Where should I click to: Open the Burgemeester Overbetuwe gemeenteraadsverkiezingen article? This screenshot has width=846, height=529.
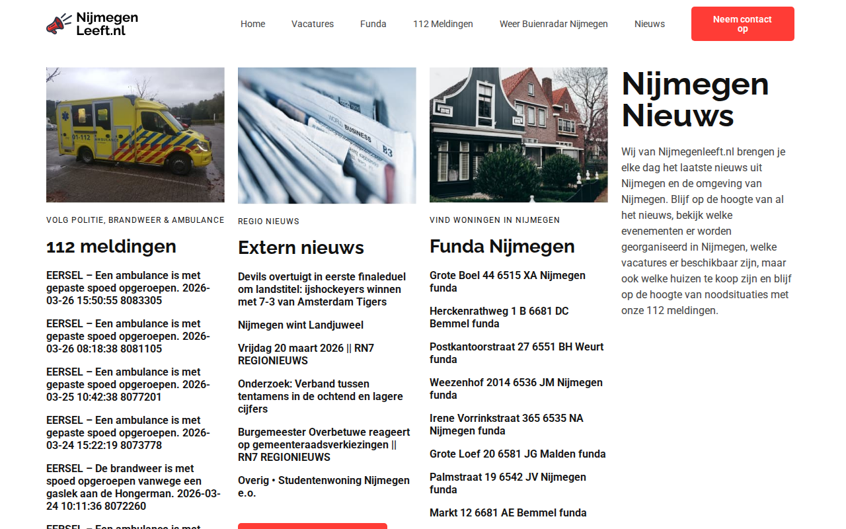(x=324, y=445)
